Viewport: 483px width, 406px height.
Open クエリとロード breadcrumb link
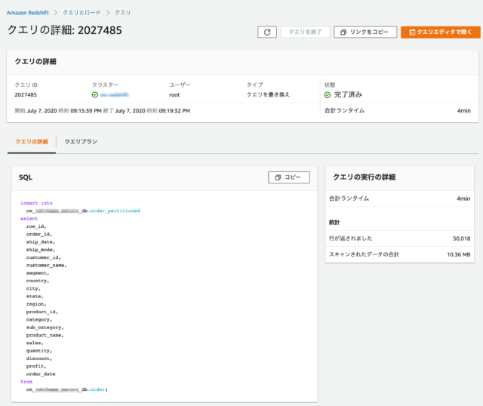[x=82, y=12]
